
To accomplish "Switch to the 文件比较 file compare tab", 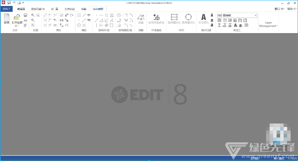I will click(69, 9).
